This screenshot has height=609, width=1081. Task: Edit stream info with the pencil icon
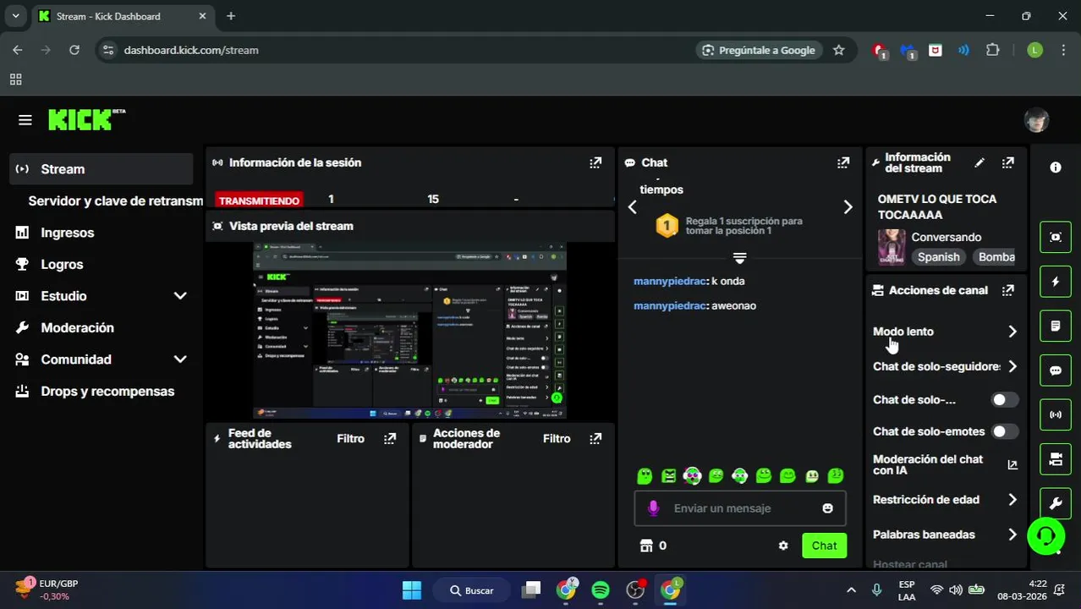(x=979, y=162)
